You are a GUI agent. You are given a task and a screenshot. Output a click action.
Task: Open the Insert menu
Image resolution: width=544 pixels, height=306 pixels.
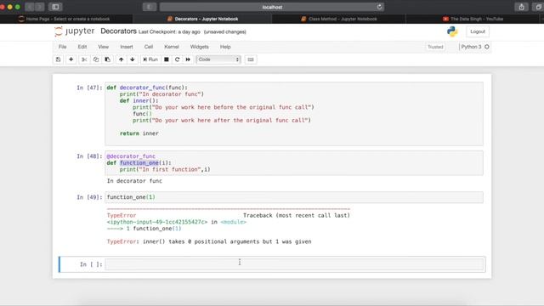click(127, 47)
